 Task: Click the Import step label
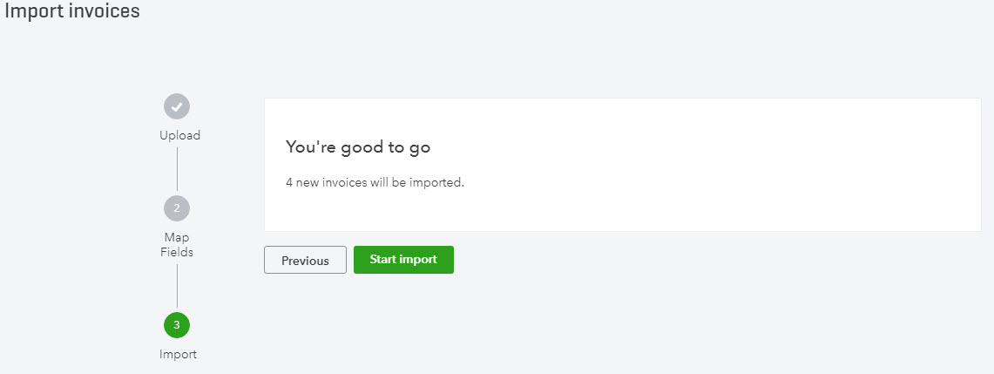[178, 354]
